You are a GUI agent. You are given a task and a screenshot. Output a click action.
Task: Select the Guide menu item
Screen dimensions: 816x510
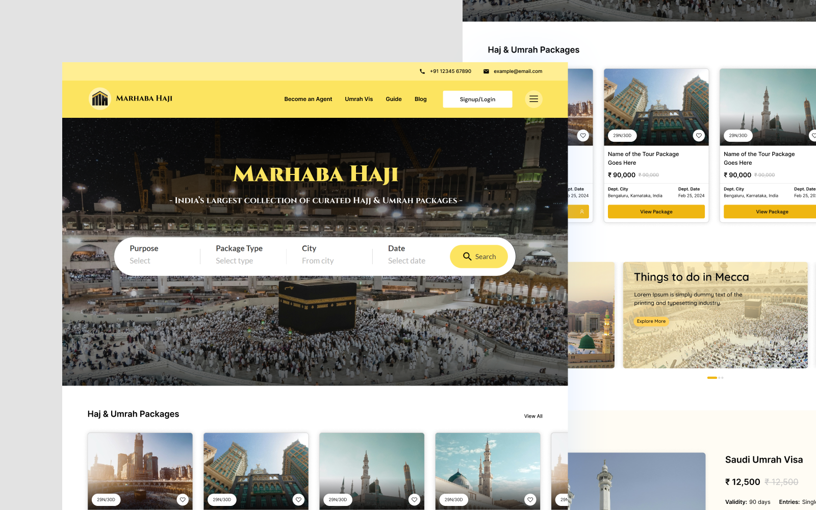[x=393, y=99]
